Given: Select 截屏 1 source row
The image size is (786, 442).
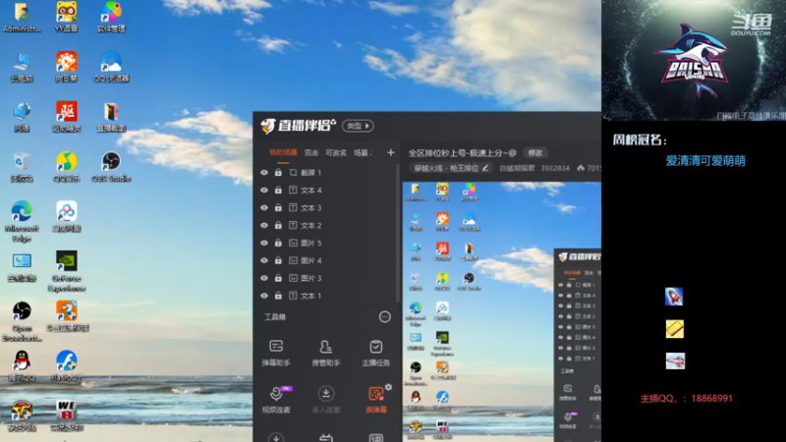Looking at the screenshot, I should pos(327,173).
